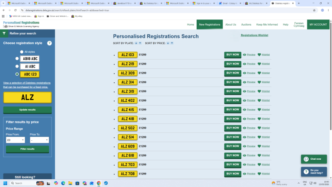
Task: Click the Do you need help button
Action: point(314,171)
